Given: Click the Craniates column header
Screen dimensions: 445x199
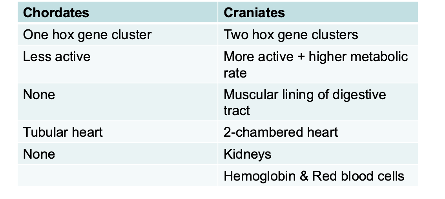Looking at the screenshot, I should point(254,13).
